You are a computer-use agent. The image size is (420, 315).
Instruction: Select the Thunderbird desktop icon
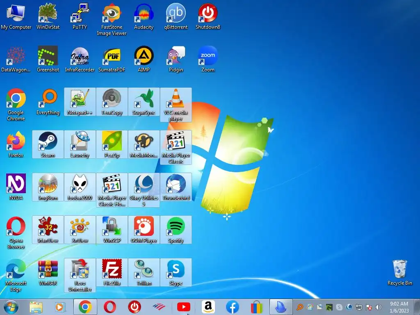[176, 187]
